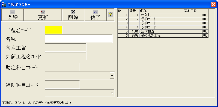Click the 補助科目コード code field

click(x=62, y=84)
